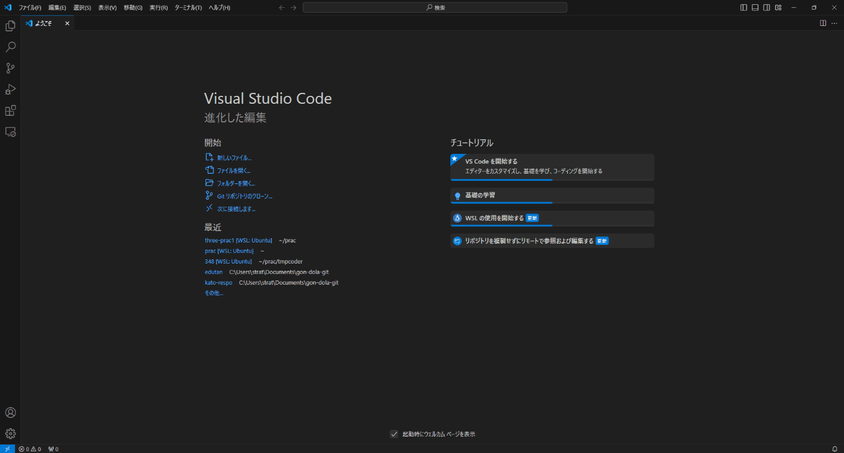Click the forwarded ports status indicator
This screenshot has height=453, width=844.
pyautogui.click(x=53, y=449)
